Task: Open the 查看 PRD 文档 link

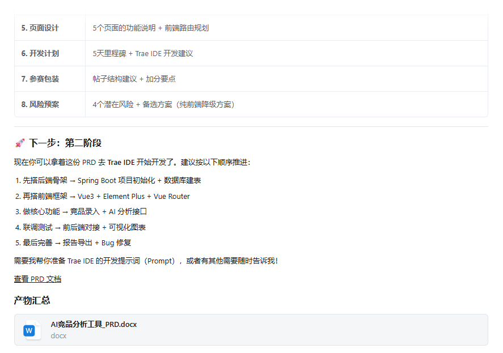Action: 37,279
